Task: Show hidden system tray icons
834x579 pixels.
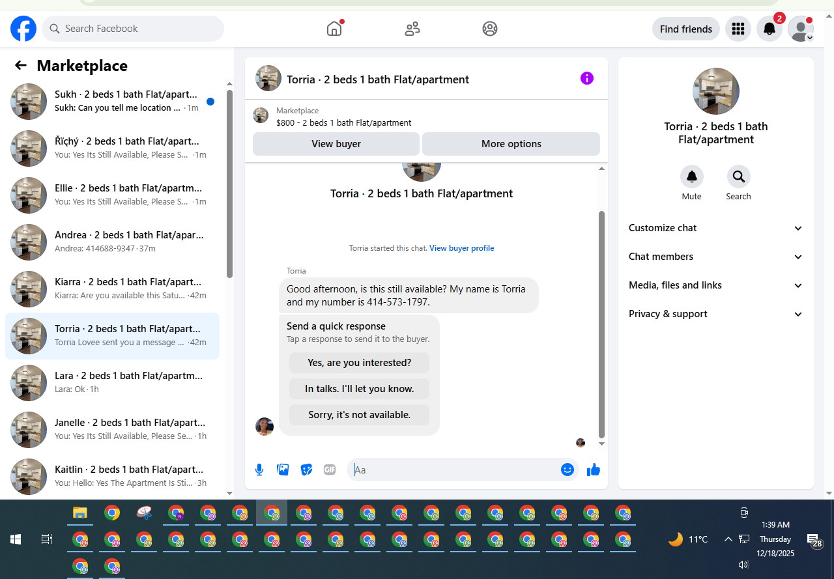Action: [x=728, y=539]
